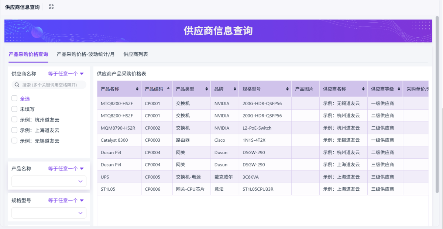The image size is (443, 229).
Task: Expand the 产品名称 selection combo box
Action: (x=49, y=181)
